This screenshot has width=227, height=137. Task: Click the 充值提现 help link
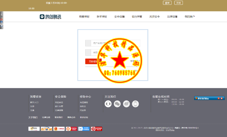click(84, 102)
